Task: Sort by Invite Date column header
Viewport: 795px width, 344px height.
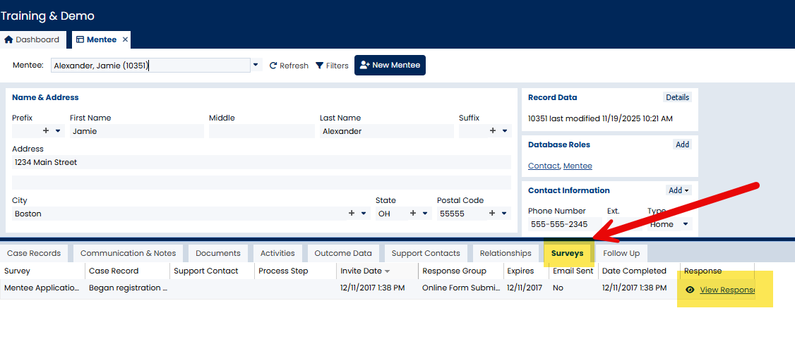Action: coord(361,271)
